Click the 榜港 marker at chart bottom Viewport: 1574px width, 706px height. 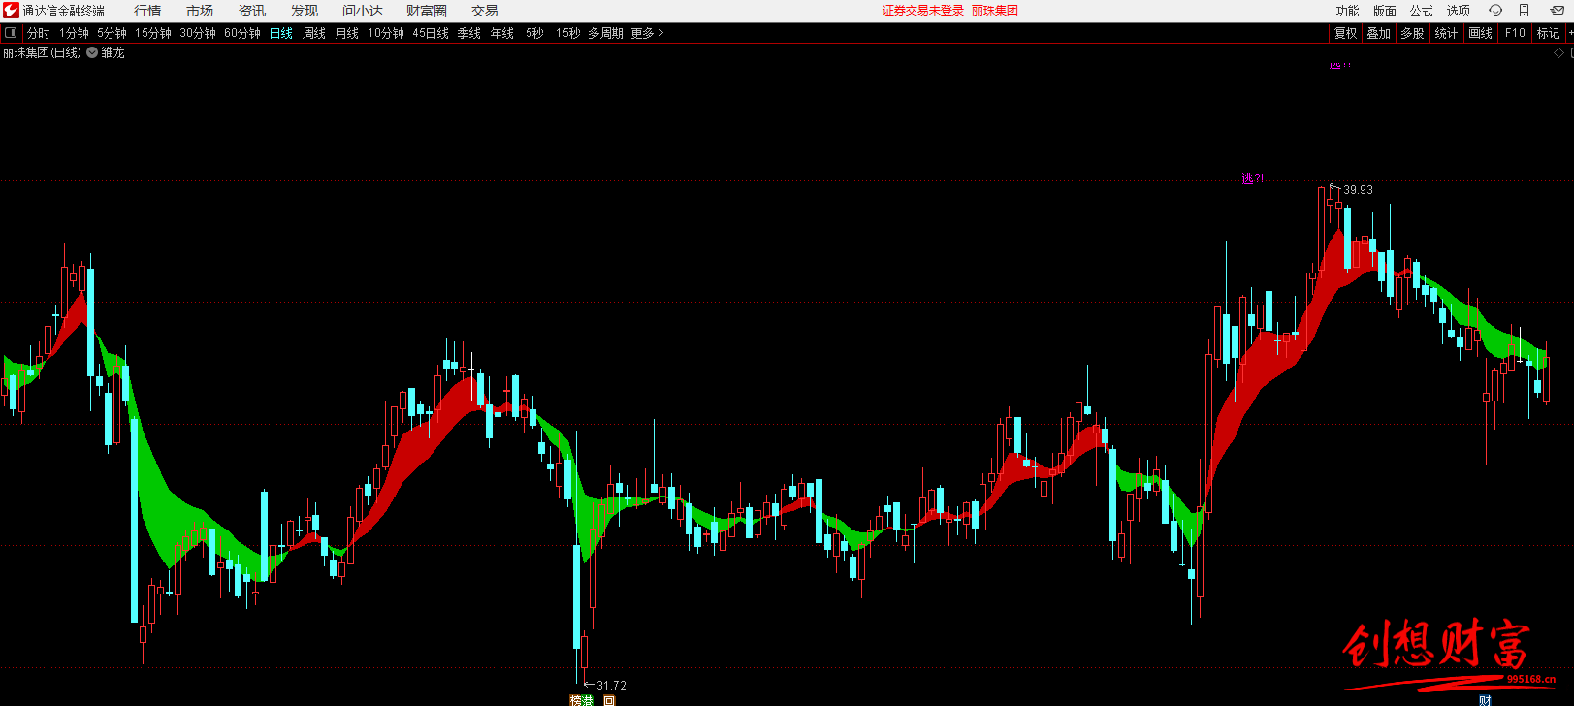(582, 700)
